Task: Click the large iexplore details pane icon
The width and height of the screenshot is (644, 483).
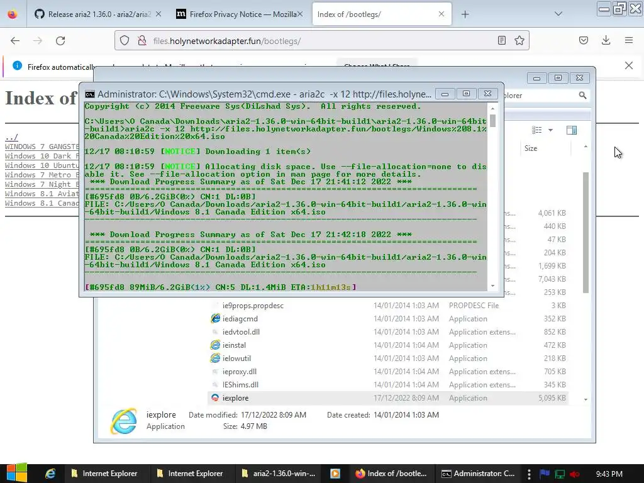Action: [x=124, y=421]
